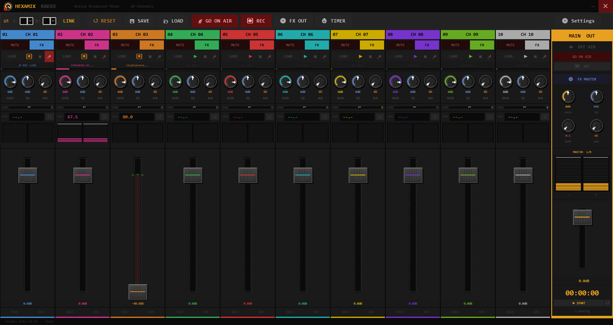Open the Settings menu
Screen dimensions: 613x325
point(578,21)
